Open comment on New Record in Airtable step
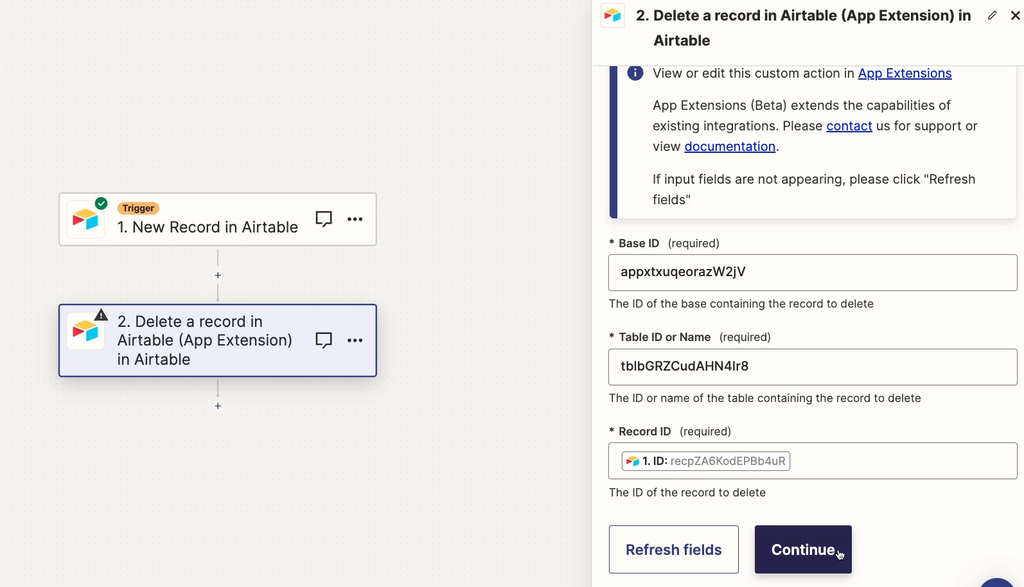The height and width of the screenshot is (587, 1024). pos(324,219)
